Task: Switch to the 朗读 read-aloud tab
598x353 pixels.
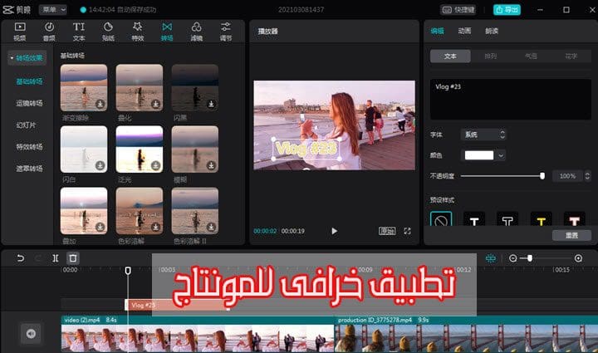Action: (x=492, y=32)
